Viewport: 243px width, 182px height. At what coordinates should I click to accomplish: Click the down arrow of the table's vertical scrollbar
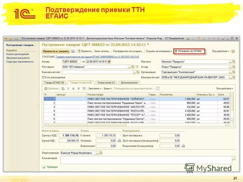[232, 120]
